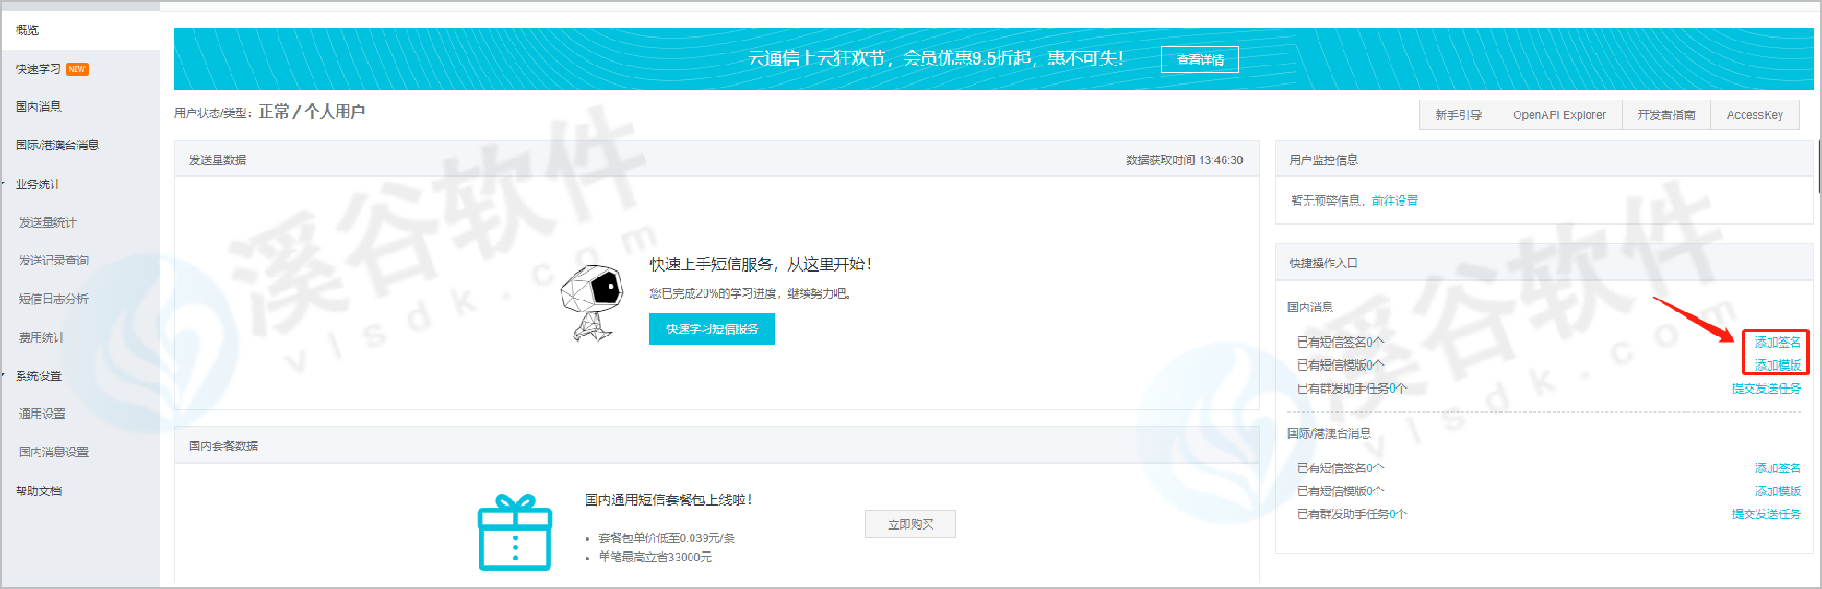Open the 发送记录查询 page
The width and height of the screenshot is (1822, 589).
pos(53,261)
